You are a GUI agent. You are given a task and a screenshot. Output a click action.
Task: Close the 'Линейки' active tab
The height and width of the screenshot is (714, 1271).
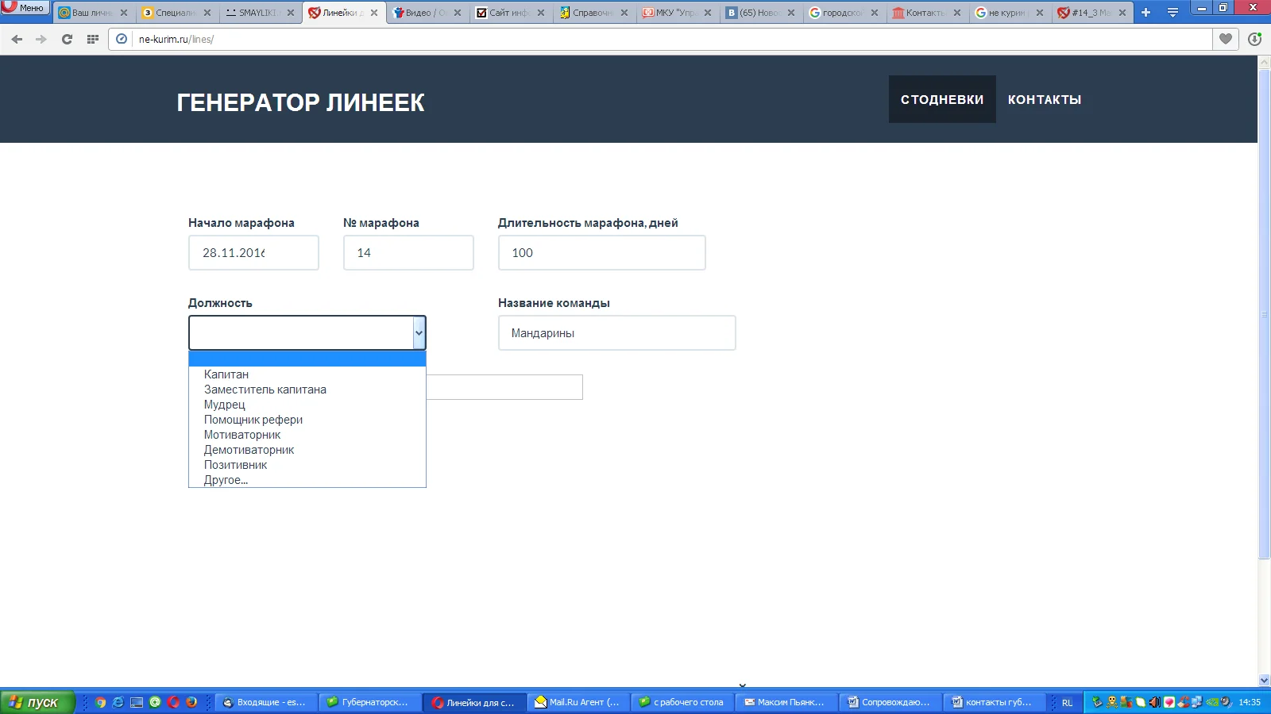click(x=374, y=13)
